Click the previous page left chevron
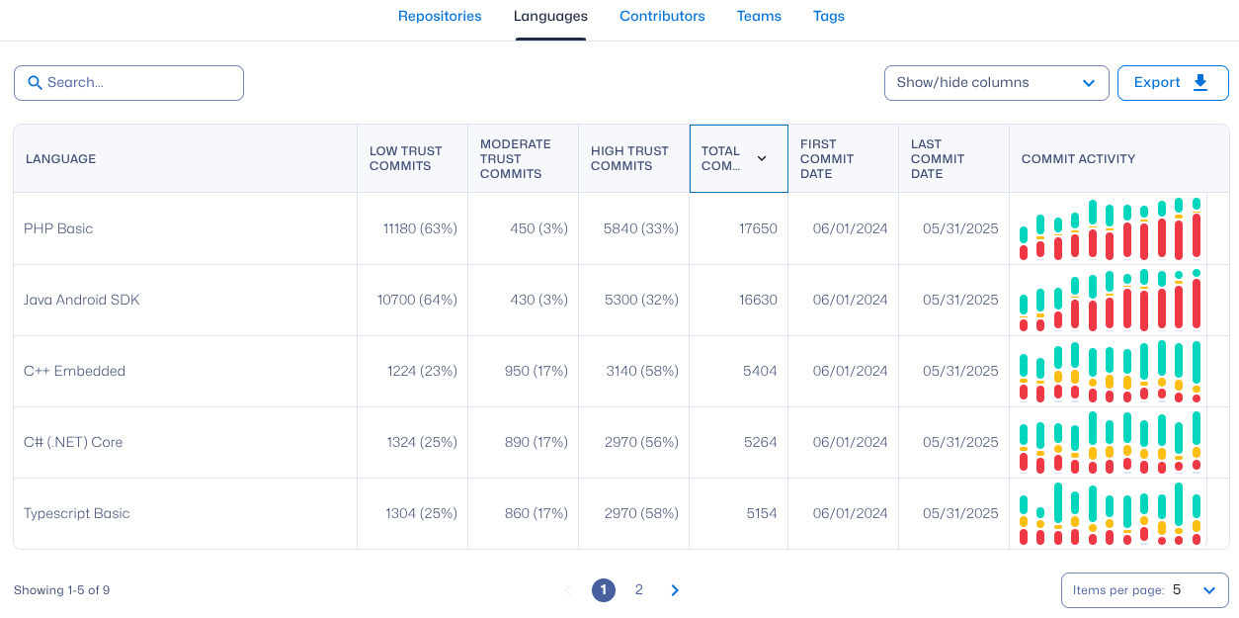This screenshot has width=1239, height=618. [568, 590]
